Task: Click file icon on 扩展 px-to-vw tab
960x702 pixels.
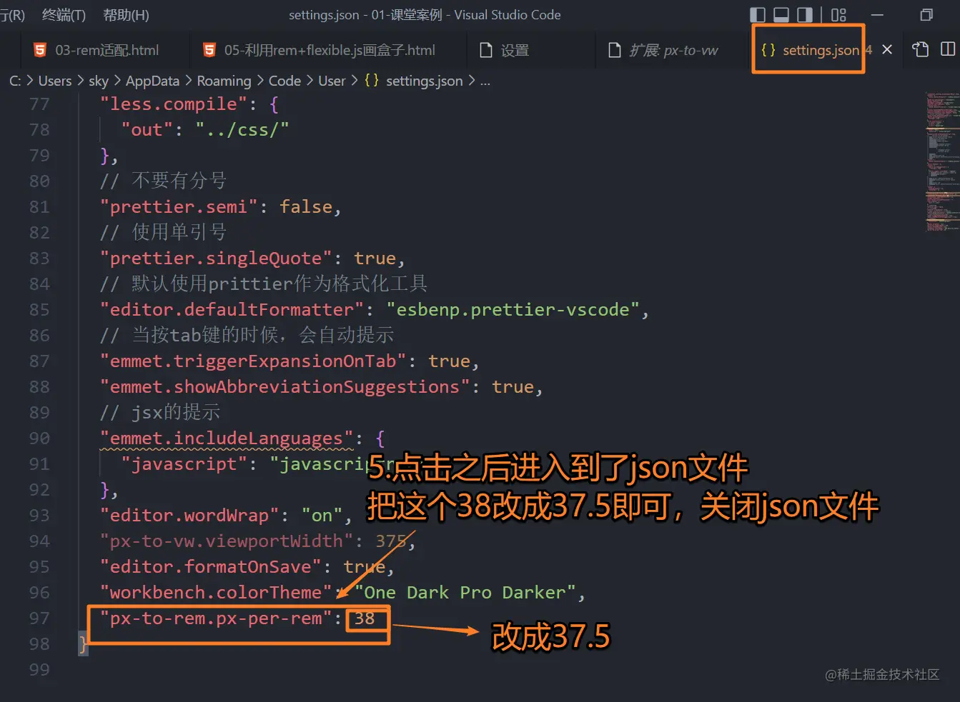Action: point(614,50)
